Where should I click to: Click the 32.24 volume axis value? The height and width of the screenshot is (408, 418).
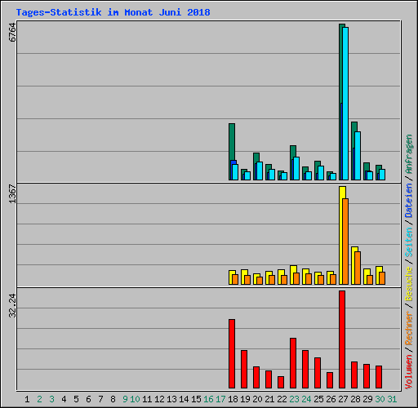pyautogui.click(x=12, y=306)
